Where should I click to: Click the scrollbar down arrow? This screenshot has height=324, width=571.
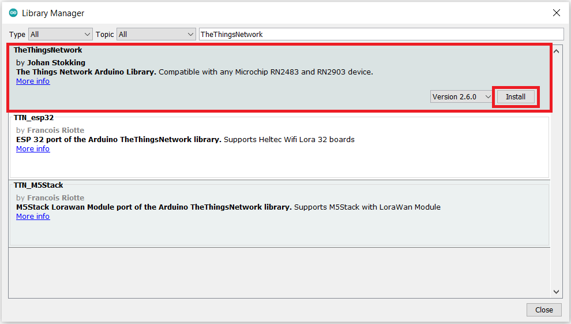tap(556, 292)
